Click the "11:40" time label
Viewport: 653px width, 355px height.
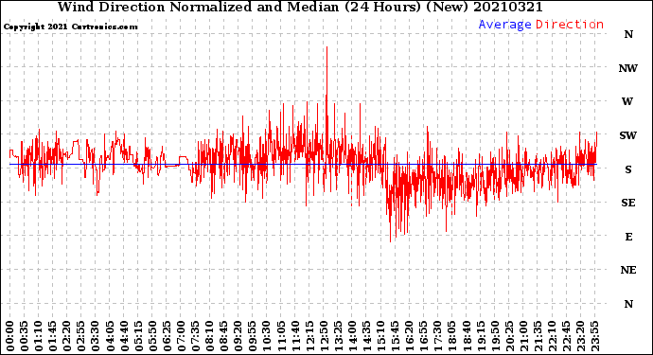click(296, 336)
